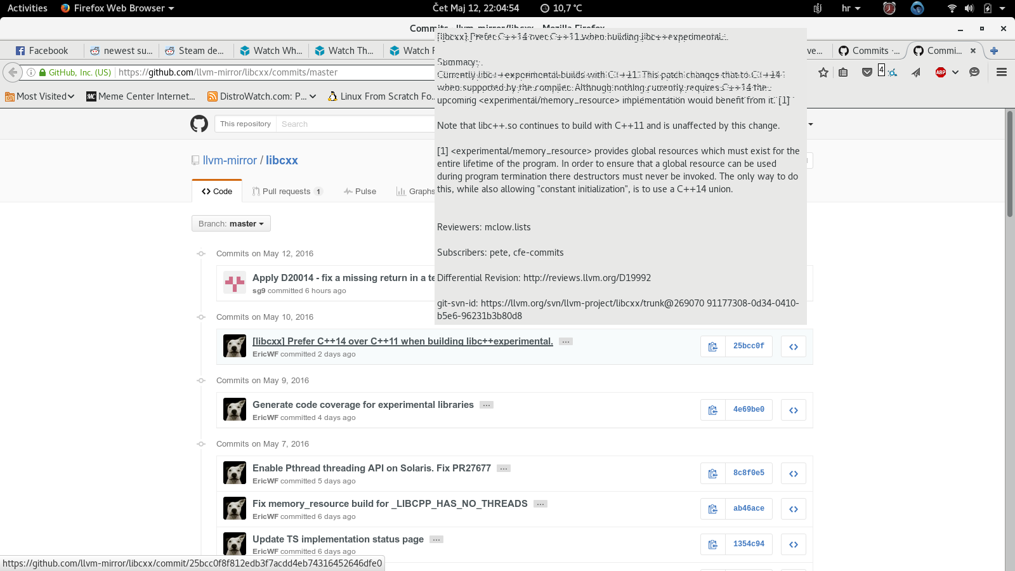Copy the 25bcc0f commit SHA to clipboard
The image size is (1015, 571).
point(713,346)
